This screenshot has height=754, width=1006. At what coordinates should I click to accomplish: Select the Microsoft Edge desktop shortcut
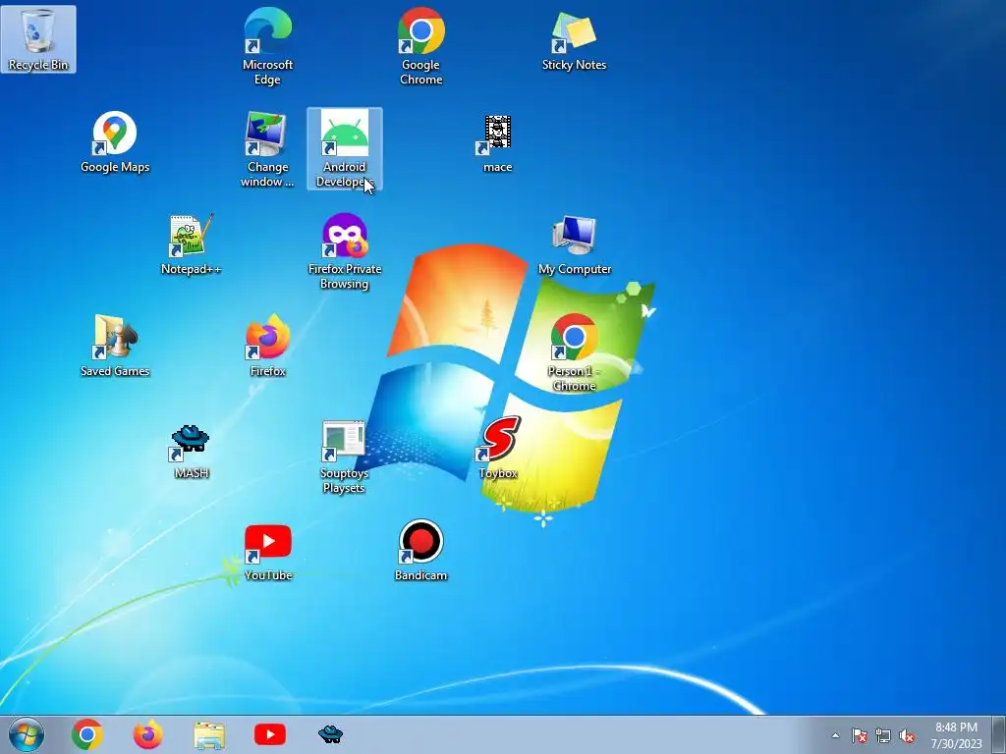pos(267,46)
